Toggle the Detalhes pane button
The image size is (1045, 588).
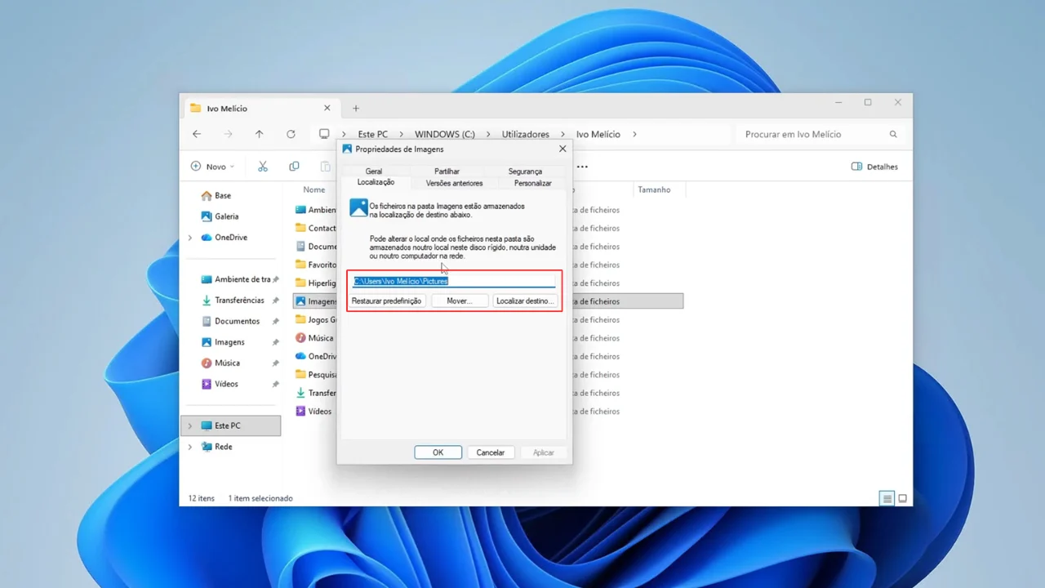coord(874,167)
